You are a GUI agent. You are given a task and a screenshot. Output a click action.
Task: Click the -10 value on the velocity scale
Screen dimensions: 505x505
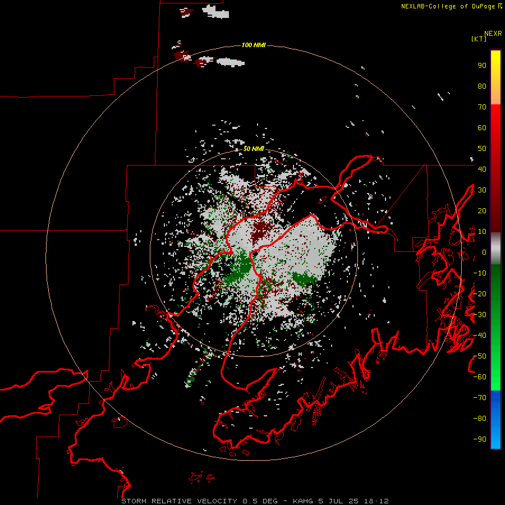[480, 273]
